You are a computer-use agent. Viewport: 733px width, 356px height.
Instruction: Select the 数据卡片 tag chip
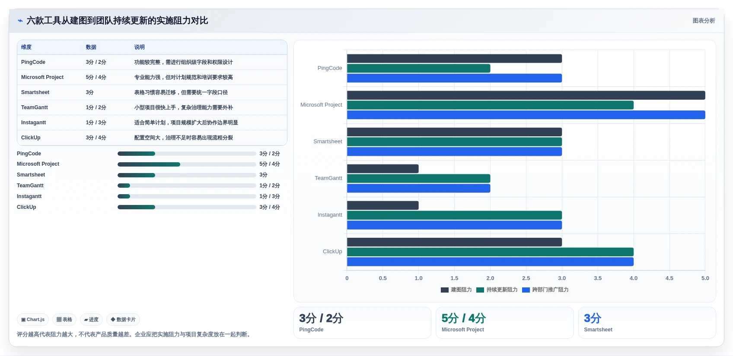pyautogui.click(x=123, y=320)
